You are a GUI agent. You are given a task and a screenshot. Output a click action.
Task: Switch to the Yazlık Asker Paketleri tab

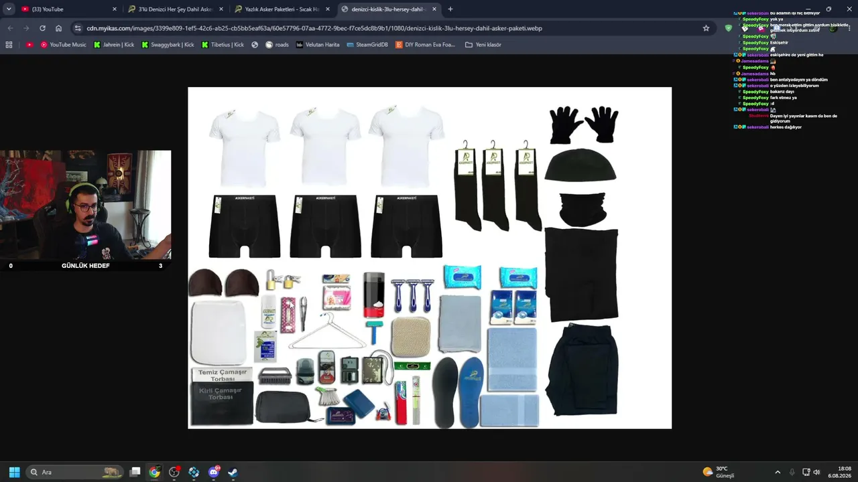[x=282, y=9]
